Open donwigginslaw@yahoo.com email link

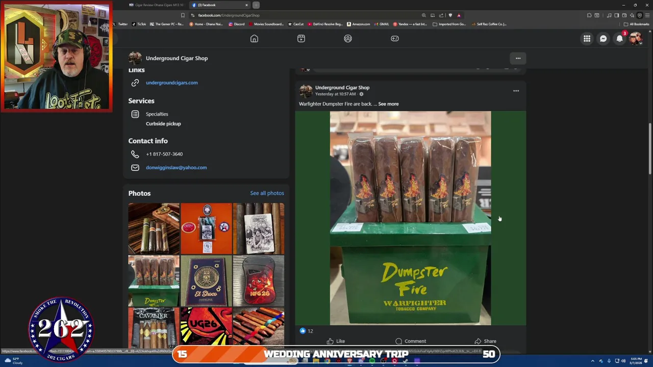coord(176,167)
